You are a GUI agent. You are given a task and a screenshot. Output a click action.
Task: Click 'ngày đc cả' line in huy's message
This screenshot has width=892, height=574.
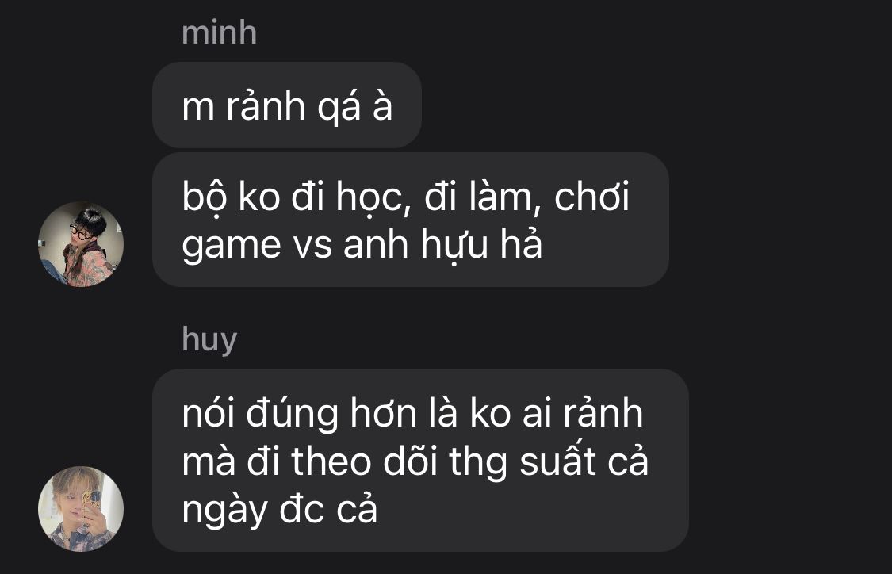pyautogui.click(x=279, y=510)
